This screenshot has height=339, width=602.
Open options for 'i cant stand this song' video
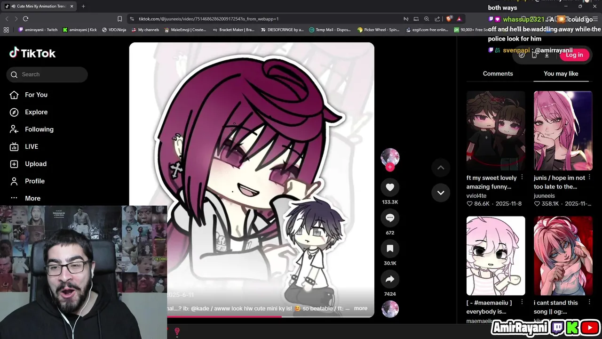click(589, 303)
